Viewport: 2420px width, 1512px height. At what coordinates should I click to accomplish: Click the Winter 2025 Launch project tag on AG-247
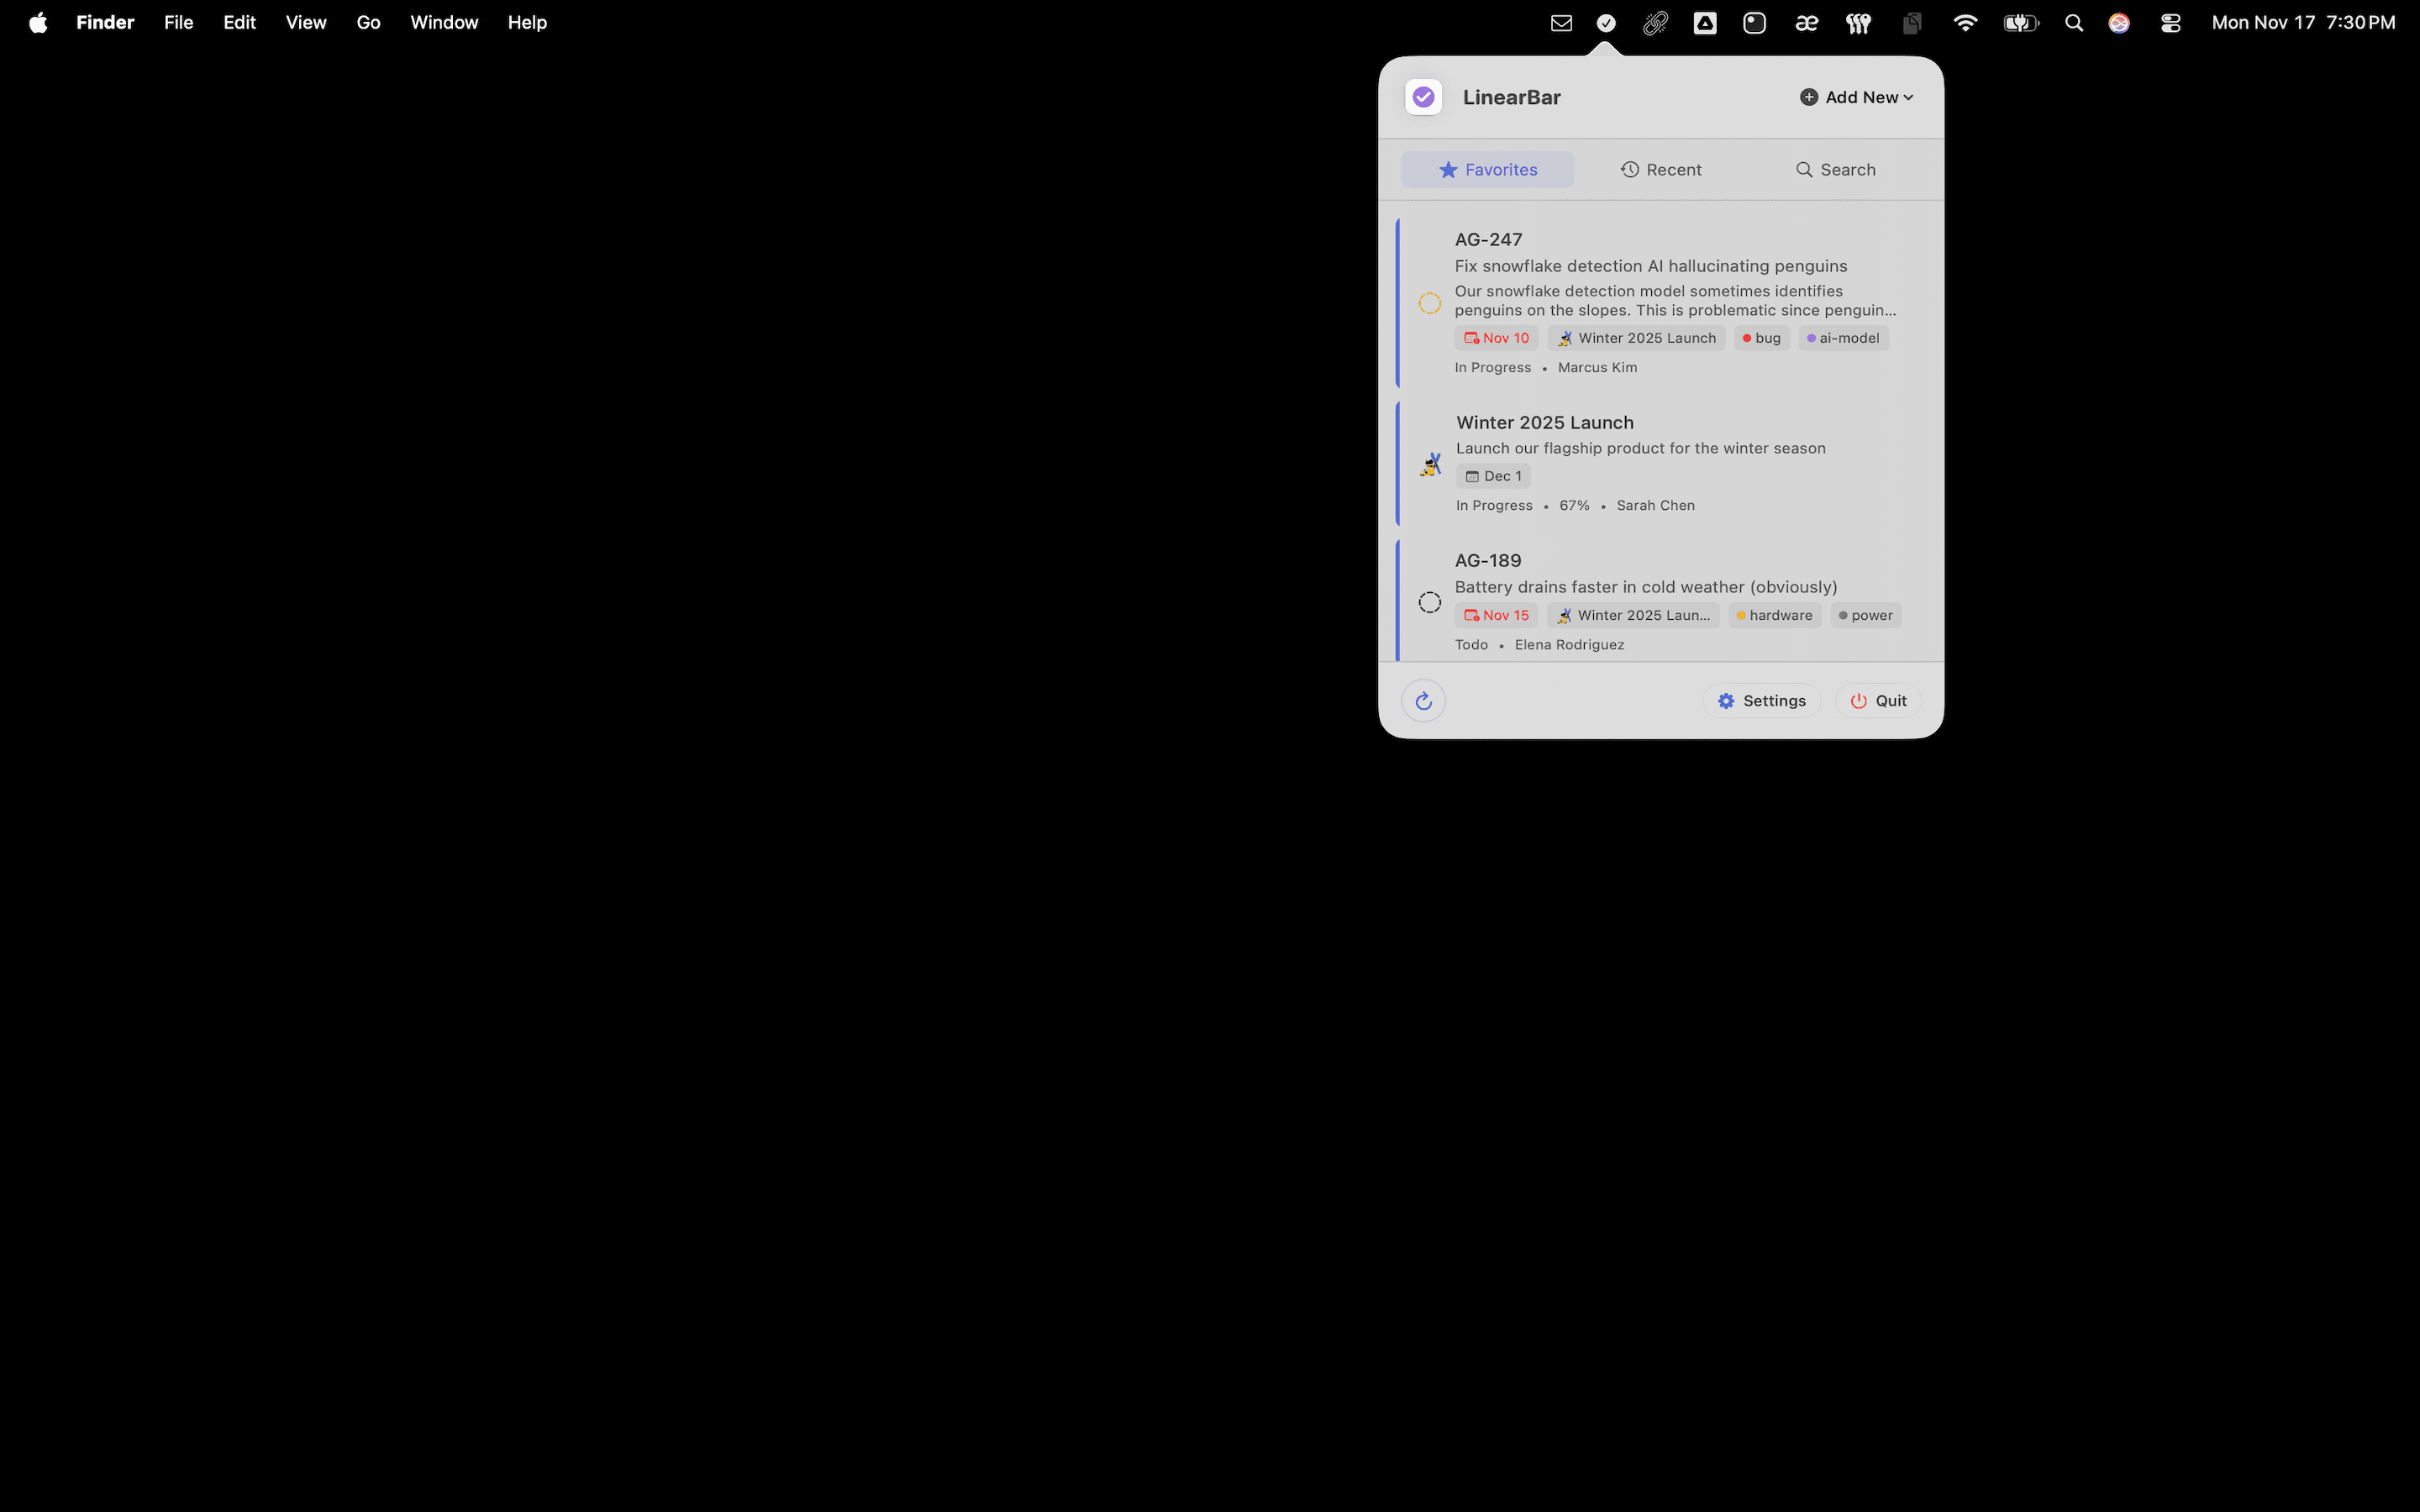coord(1636,338)
